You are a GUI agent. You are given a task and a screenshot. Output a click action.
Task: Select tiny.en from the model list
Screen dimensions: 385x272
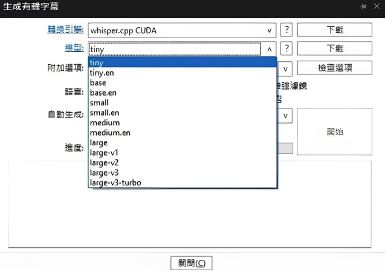[102, 73]
